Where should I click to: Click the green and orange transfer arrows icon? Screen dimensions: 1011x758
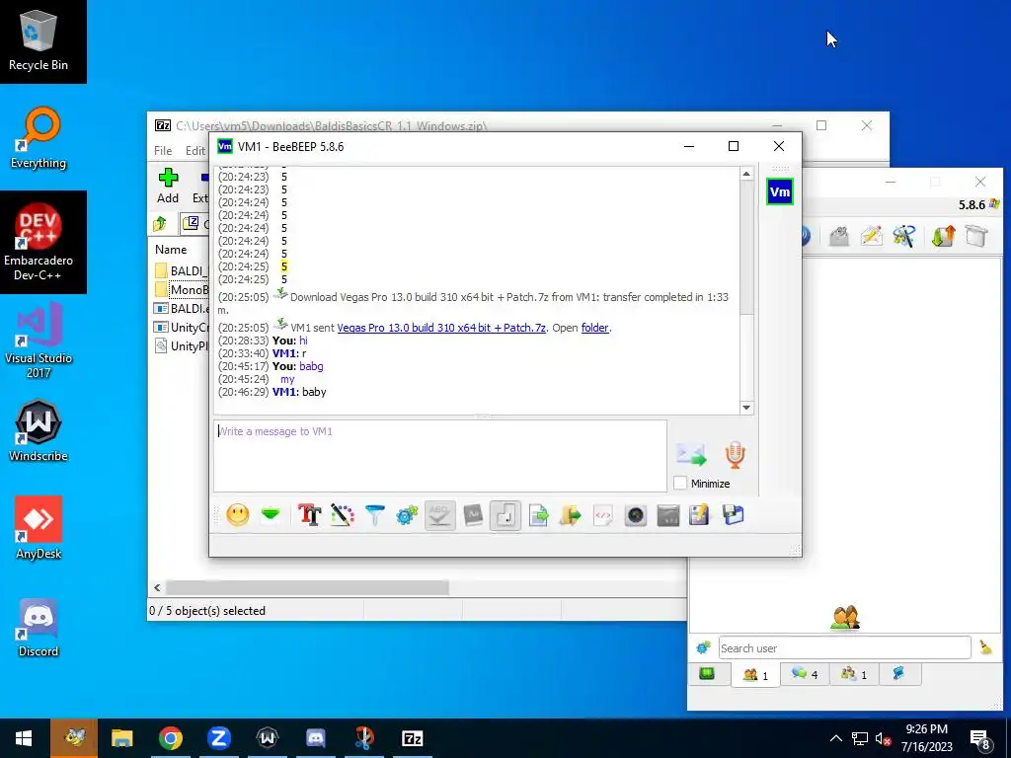click(943, 236)
